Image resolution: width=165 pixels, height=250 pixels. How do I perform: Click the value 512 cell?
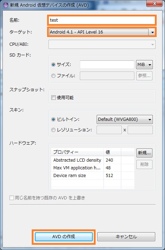click(112, 176)
